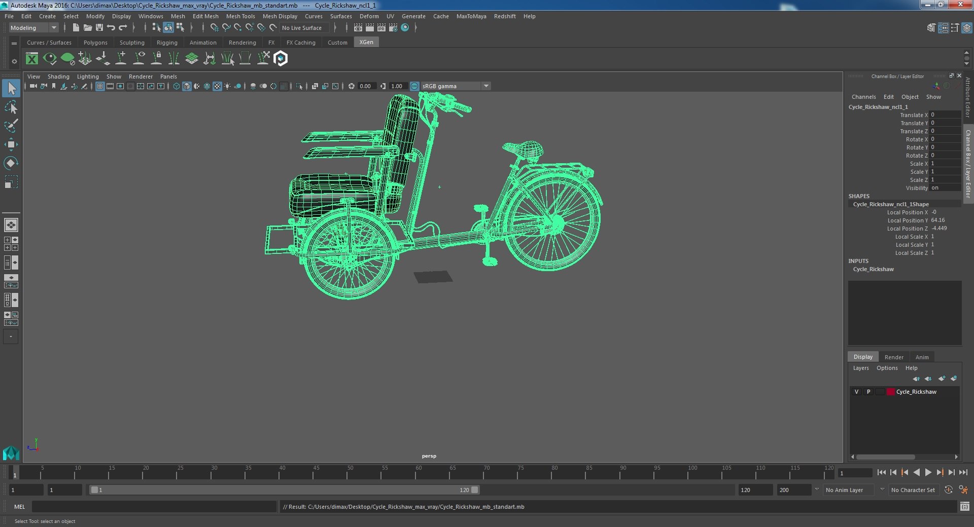Click the shelf editor gear icon
The image size is (974, 527).
(x=14, y=62)
